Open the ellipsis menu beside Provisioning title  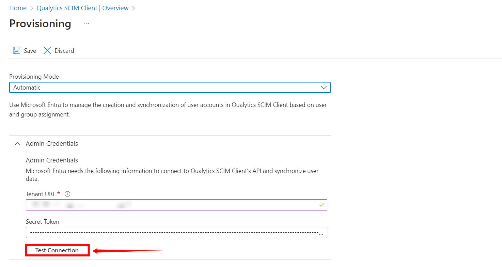[86, 23]
